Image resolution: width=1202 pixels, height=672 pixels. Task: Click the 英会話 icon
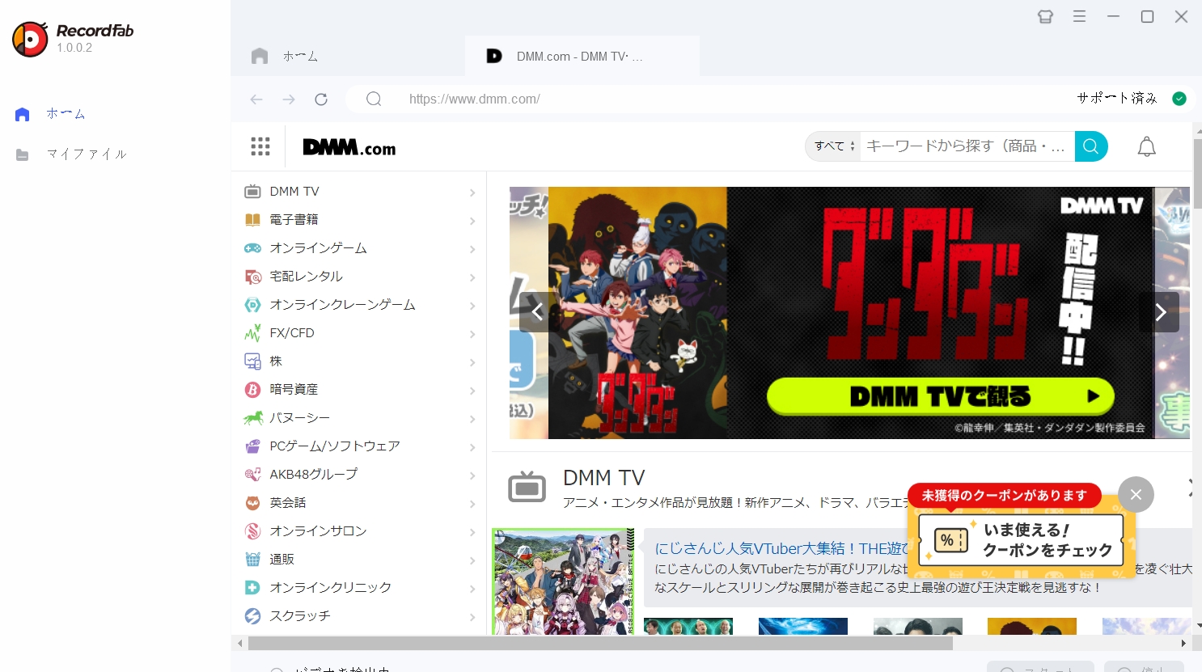point(252,503)
